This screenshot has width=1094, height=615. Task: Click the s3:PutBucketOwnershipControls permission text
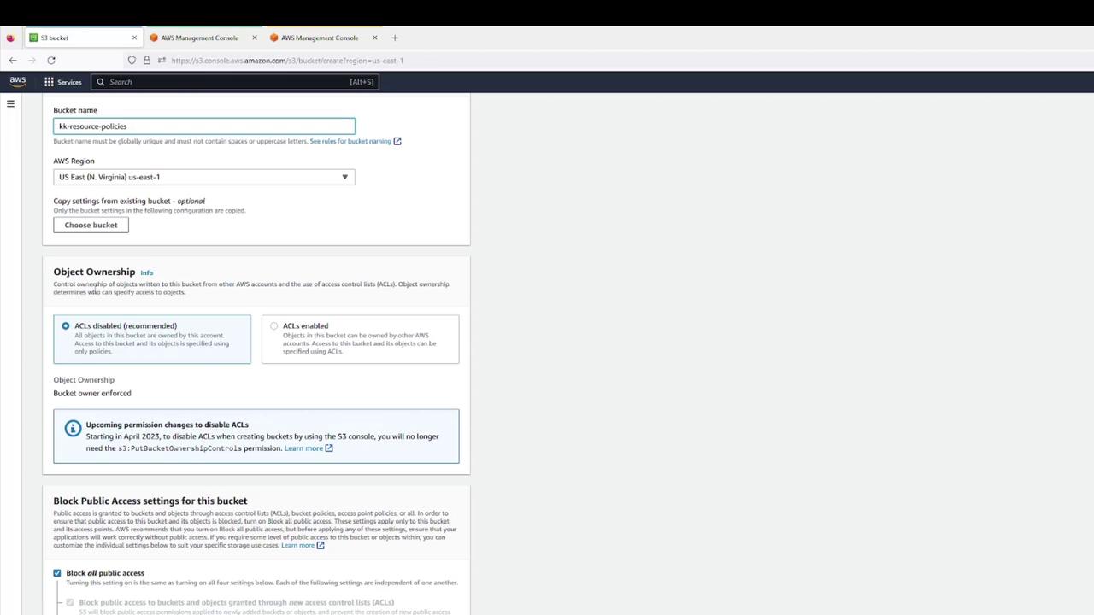179,448
